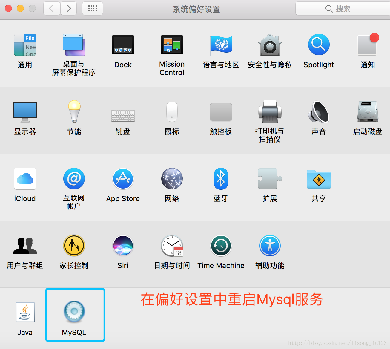Screen dimensions: 390x349
Task: Open 打印机与扫描仪 settings
Action: [x=269, y=112]
